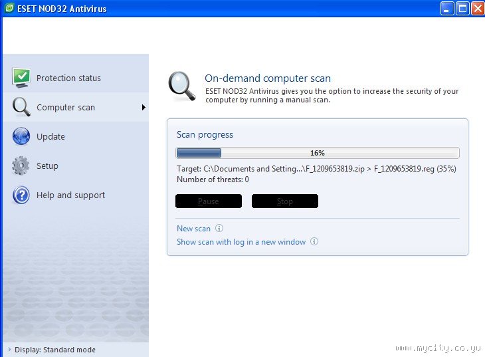The height and width of the screenshot is (357, 485).
Task: Go to the Update section
Action: 76,136
